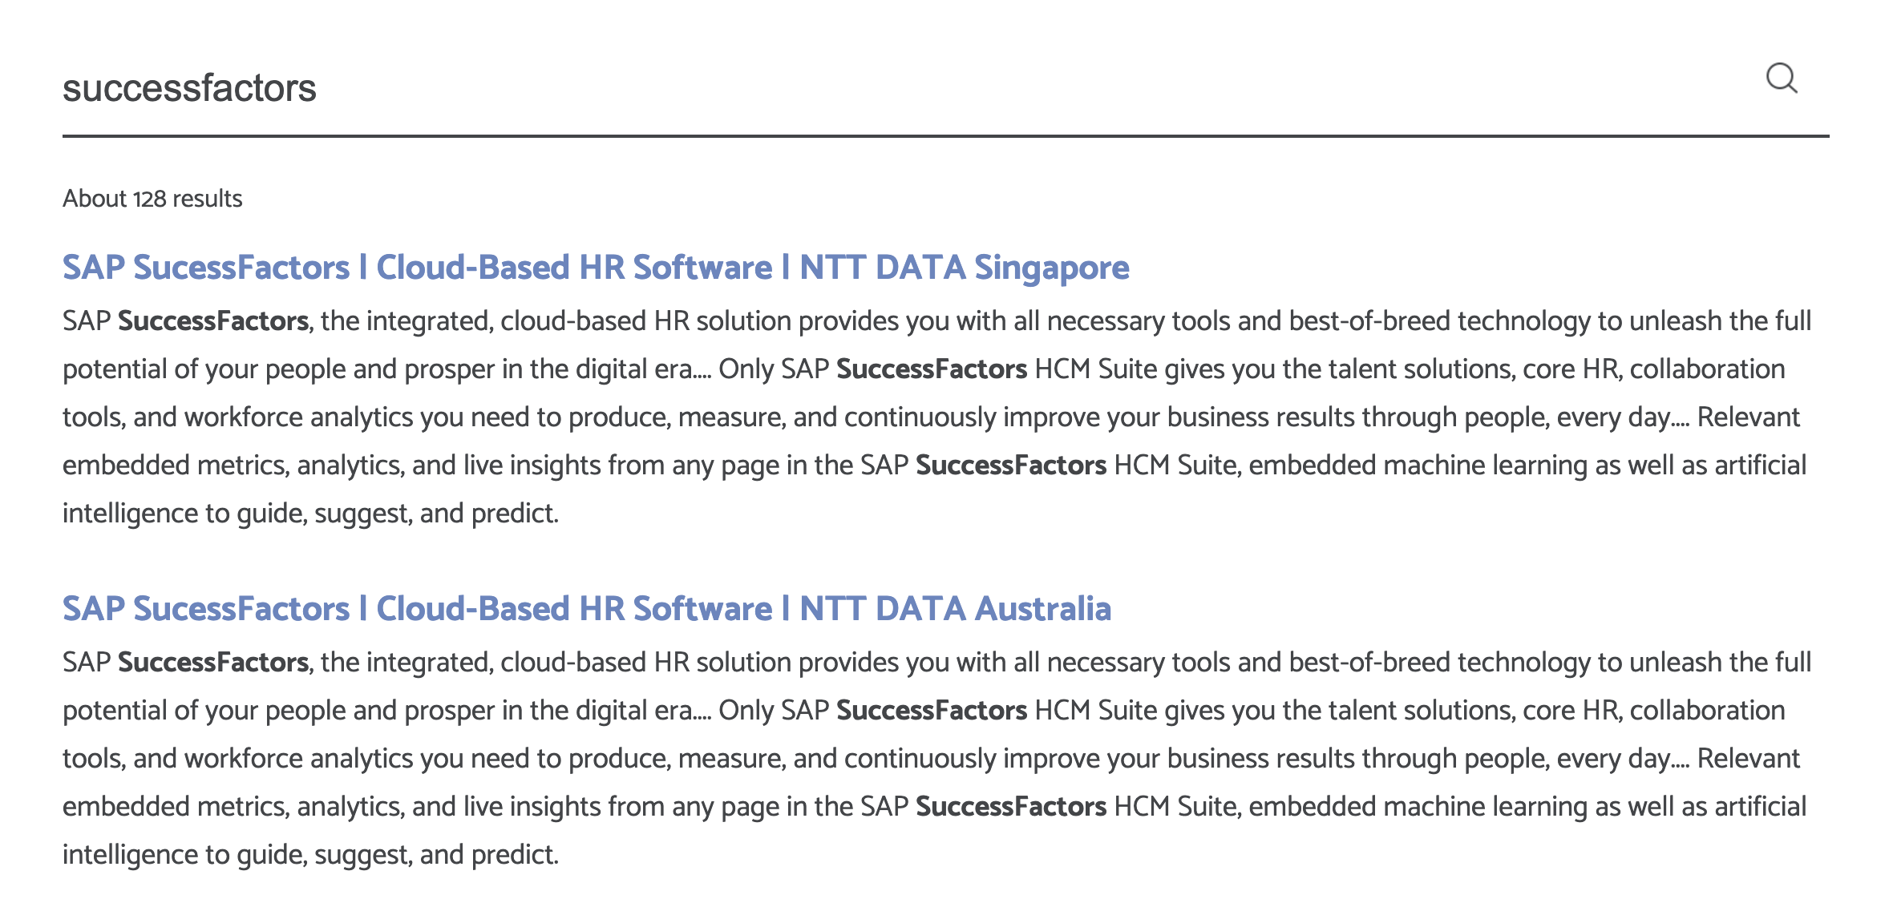Click the first bold "SuccessFactors" in the Australia snippet

click(213, 663)
